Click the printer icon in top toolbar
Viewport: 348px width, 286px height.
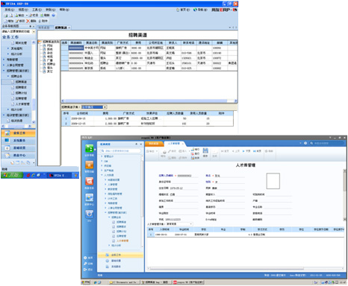5,16
